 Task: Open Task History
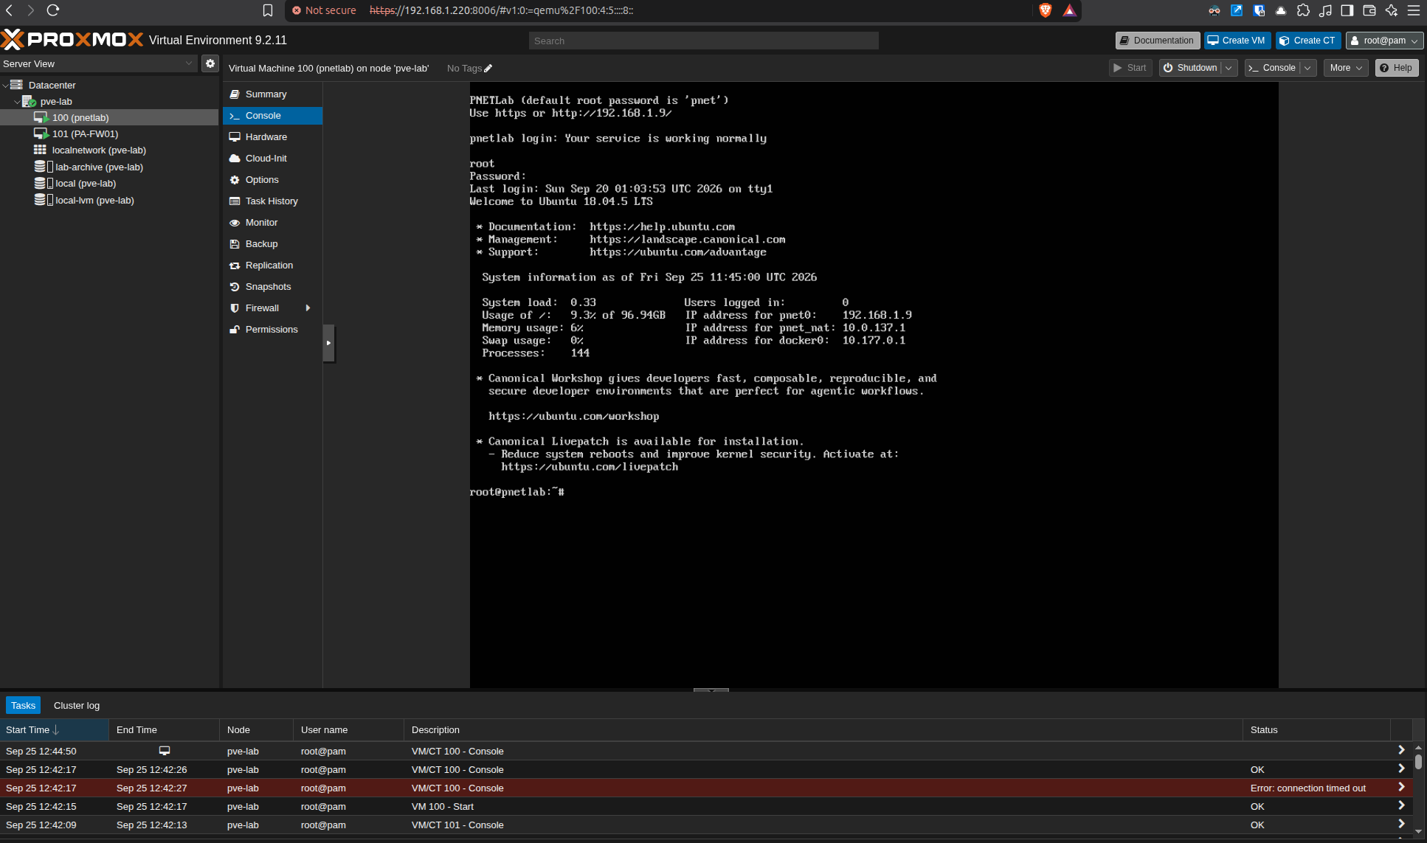[x=272, y=201]
